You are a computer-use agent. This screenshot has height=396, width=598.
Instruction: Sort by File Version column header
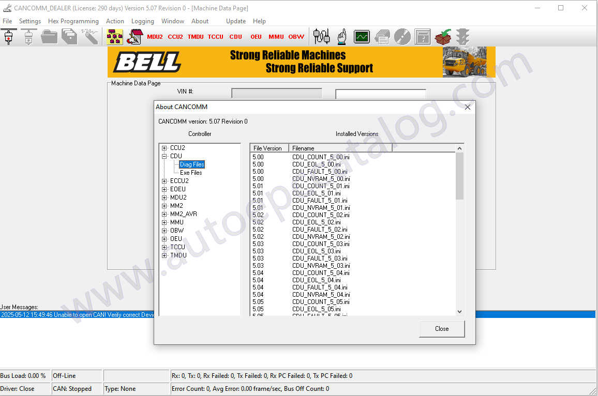point(269,148)
